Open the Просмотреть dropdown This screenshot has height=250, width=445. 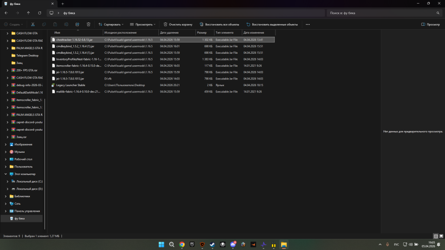point(143,24)
